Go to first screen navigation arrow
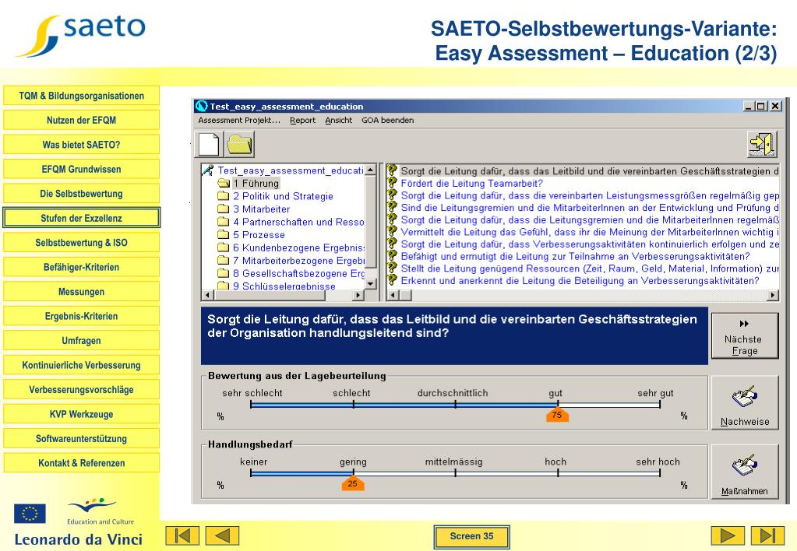797x551 pixels. click(x=182, y=535)
